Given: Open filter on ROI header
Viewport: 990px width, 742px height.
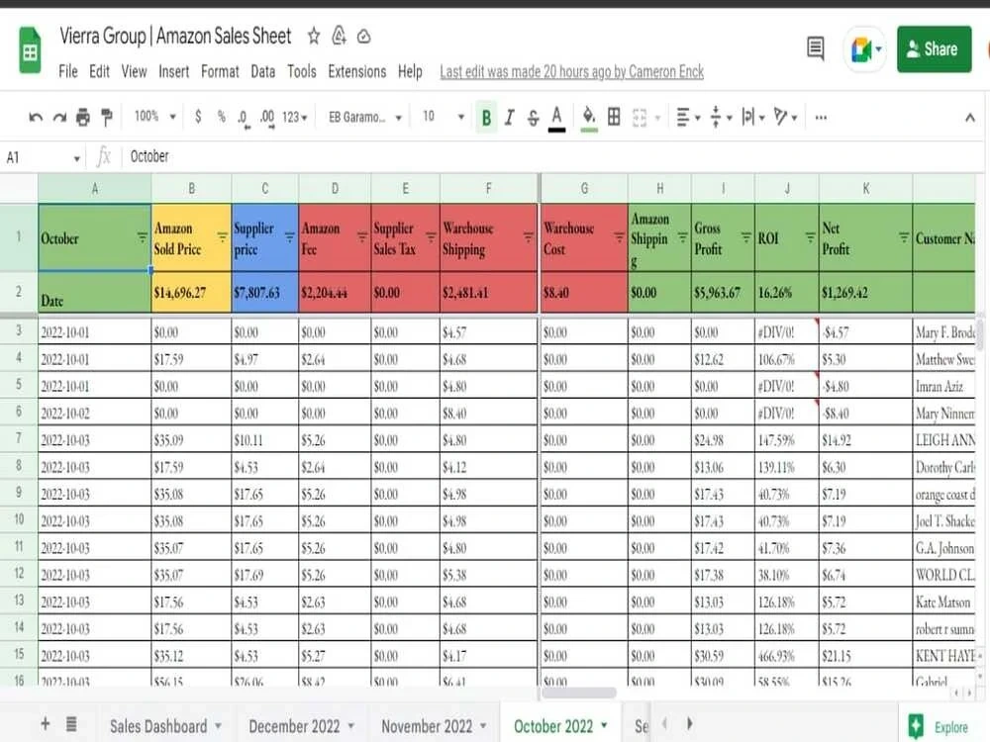Looking at the screenshot, I should point(810,237).
